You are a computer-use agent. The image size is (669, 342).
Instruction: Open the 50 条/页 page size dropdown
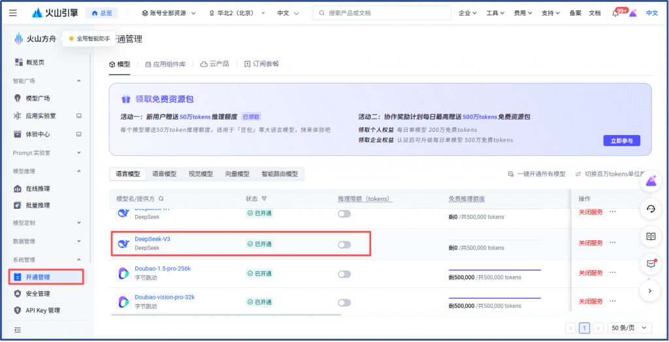pyautogui.click(x=629, y=328)
